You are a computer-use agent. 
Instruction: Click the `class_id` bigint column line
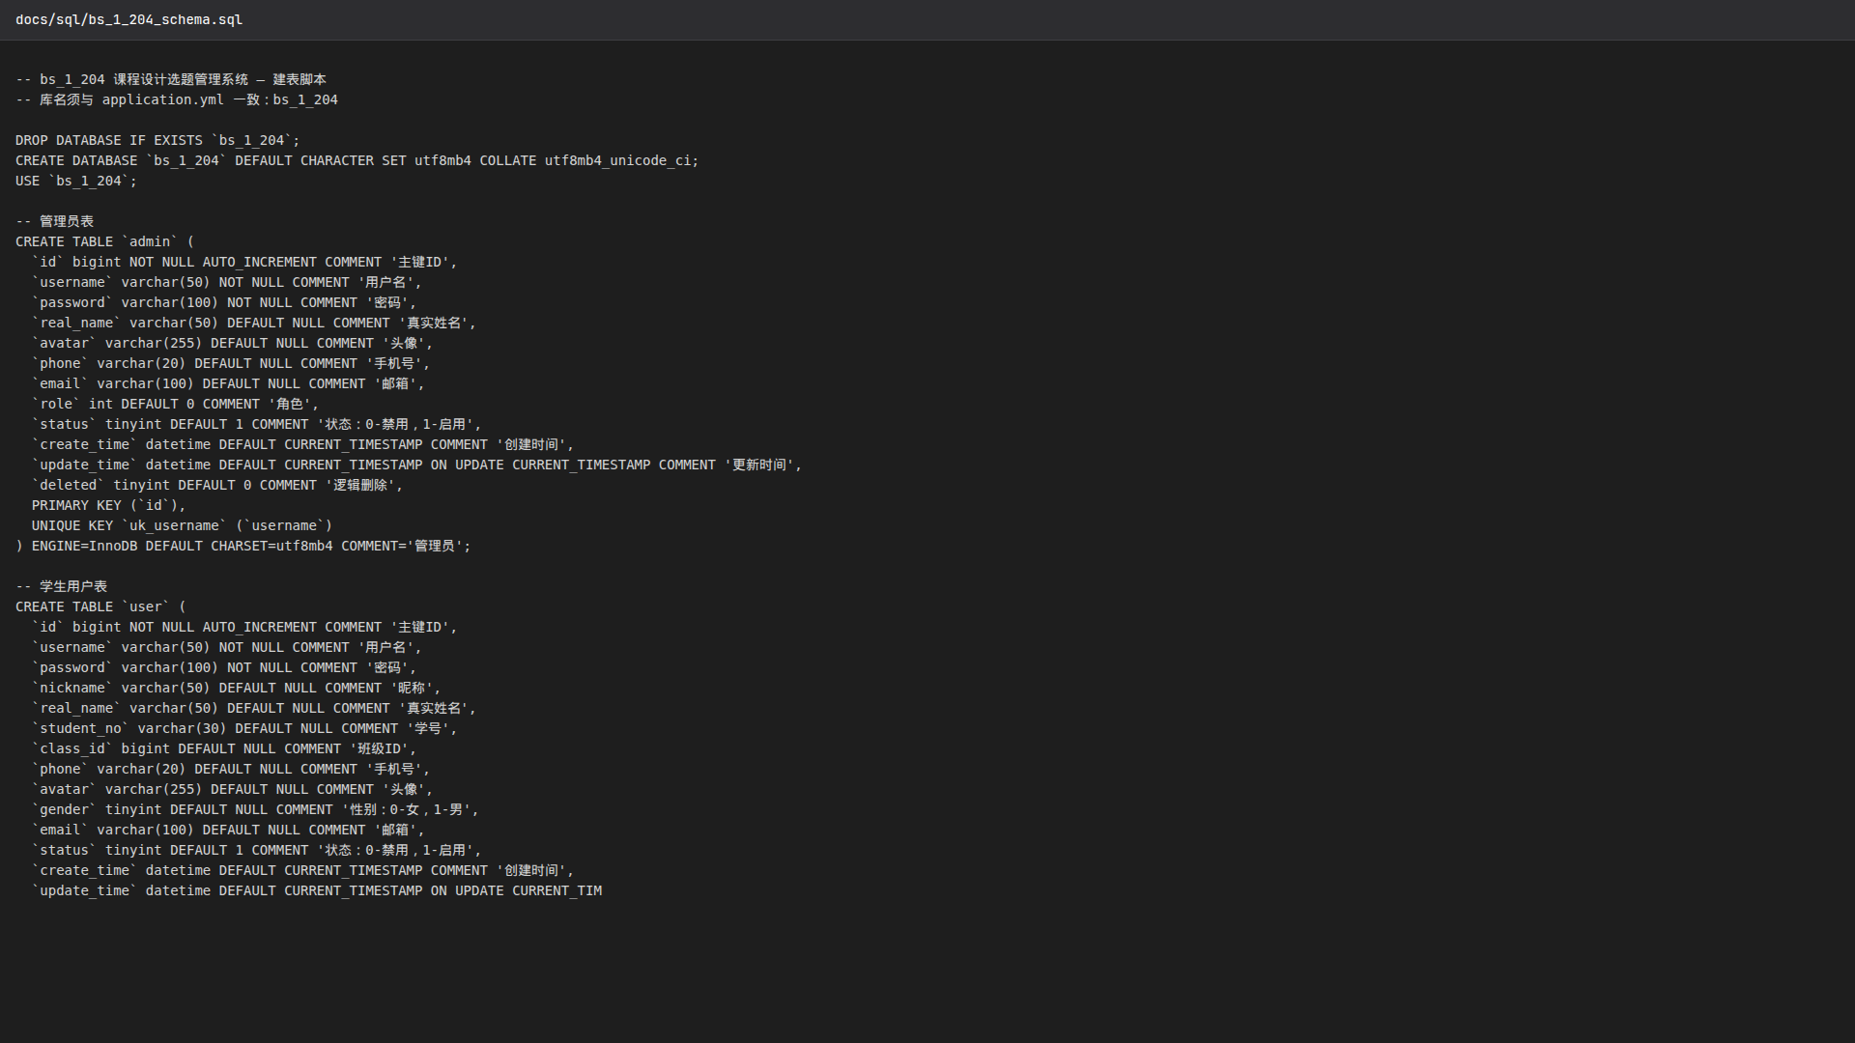(224, 748)
